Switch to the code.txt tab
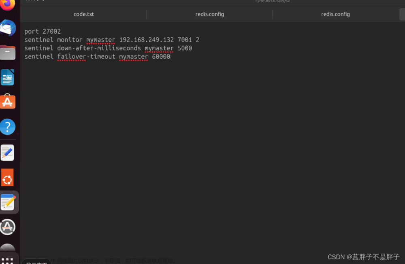The image size is (405, 264). [83, 14]
